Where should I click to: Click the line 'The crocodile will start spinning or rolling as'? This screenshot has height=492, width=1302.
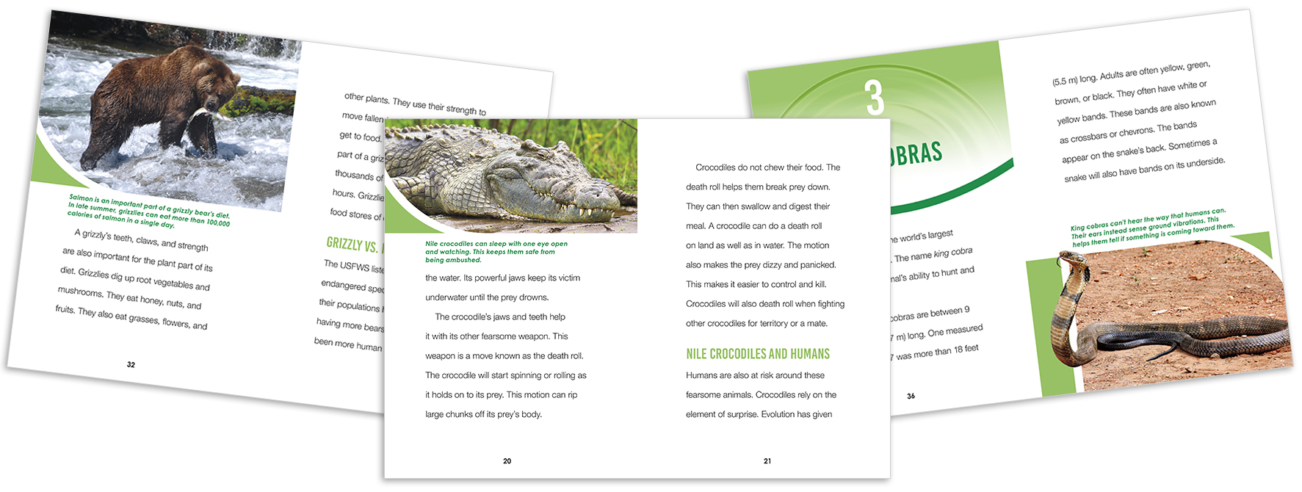pos(506,375)
